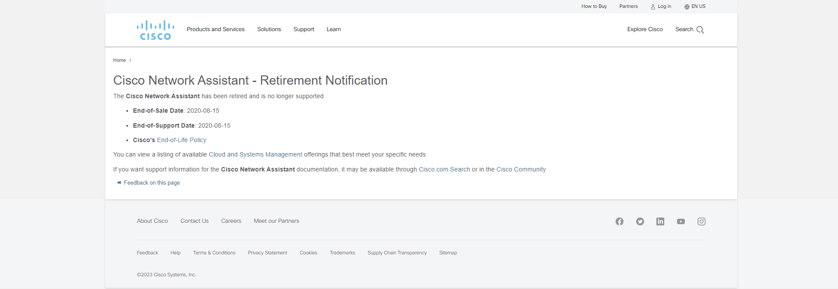838x289 pixels.
Task: Open Supply Chain Transparency link
Action: click(397, 253)
